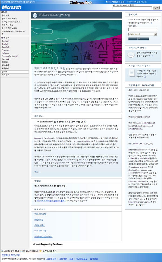Image resolution: width=162 pixels, height=262 pixels.
Task: Click the speech bubble feedback icon
Action: [x=131, y=55]
